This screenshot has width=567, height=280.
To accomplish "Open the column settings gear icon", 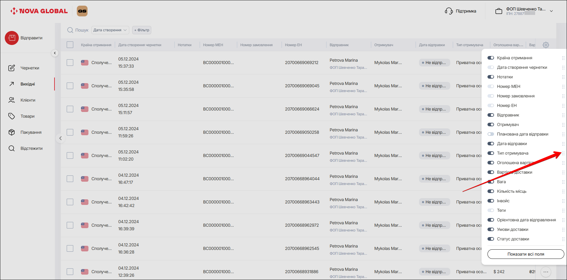I will click(546, 45).
